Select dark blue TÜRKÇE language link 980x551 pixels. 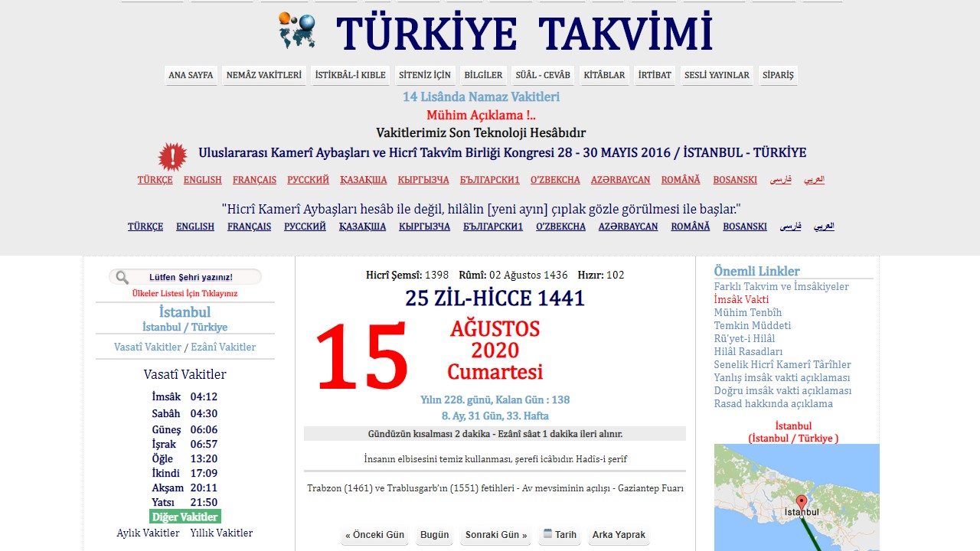145,227
